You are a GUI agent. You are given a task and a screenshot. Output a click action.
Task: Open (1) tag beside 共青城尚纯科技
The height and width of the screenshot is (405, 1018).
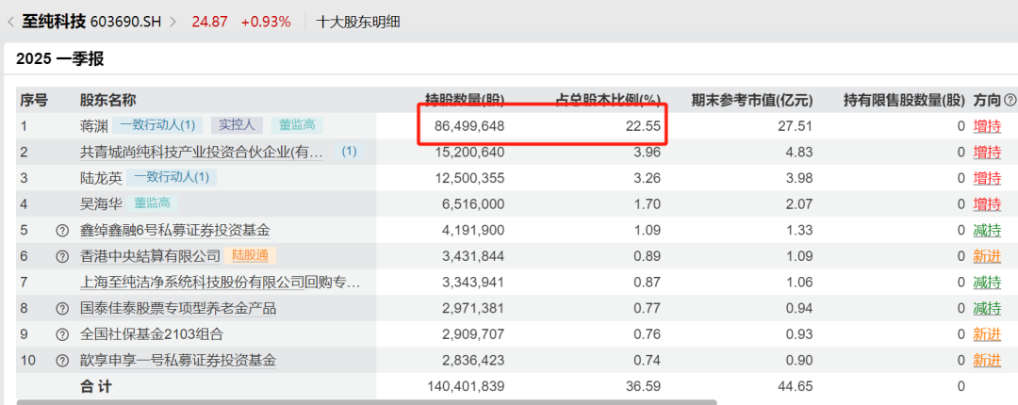click(350, 152)
